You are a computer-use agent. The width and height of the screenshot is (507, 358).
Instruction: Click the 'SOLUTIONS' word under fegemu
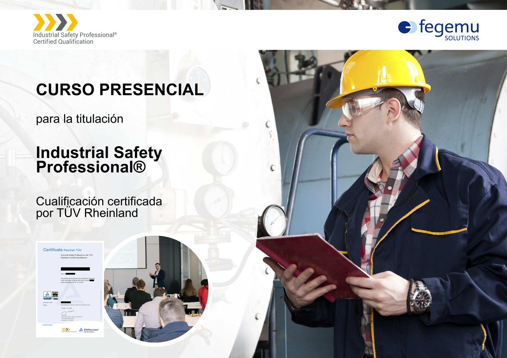click(462, 38)
